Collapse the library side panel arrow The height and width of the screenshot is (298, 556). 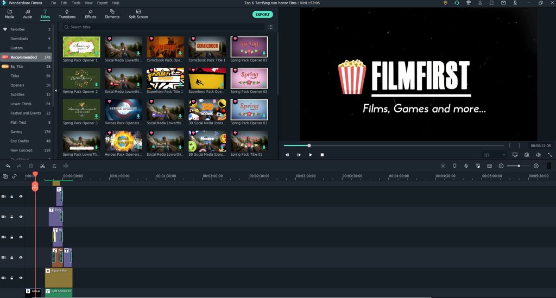(x=56, y=91)
